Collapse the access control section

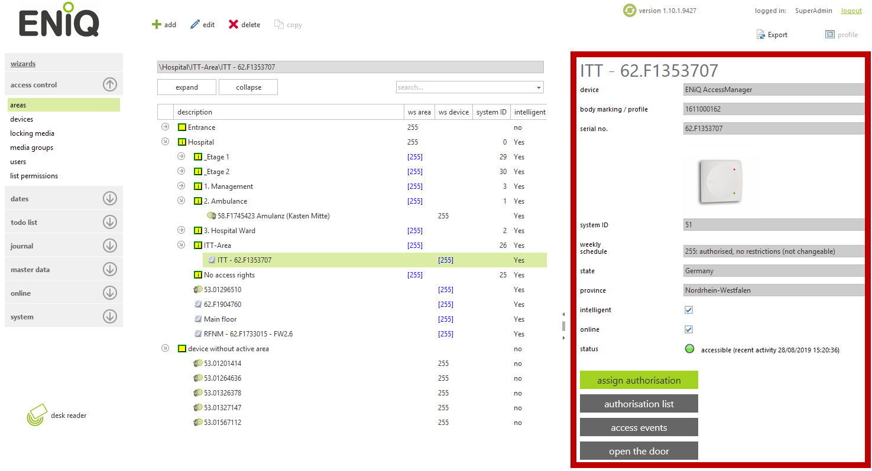coord(110,84)
